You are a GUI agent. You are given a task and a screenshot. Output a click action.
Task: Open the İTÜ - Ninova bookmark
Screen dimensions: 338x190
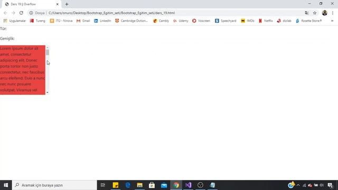[x=61, y=21]
